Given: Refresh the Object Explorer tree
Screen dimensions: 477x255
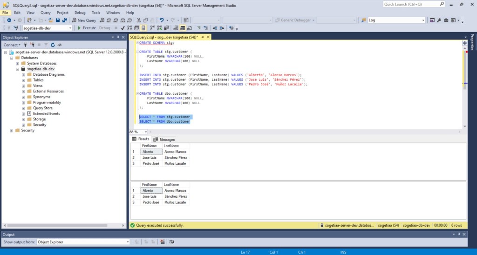Looking at the screenshot, I should [x=53, y=45].
